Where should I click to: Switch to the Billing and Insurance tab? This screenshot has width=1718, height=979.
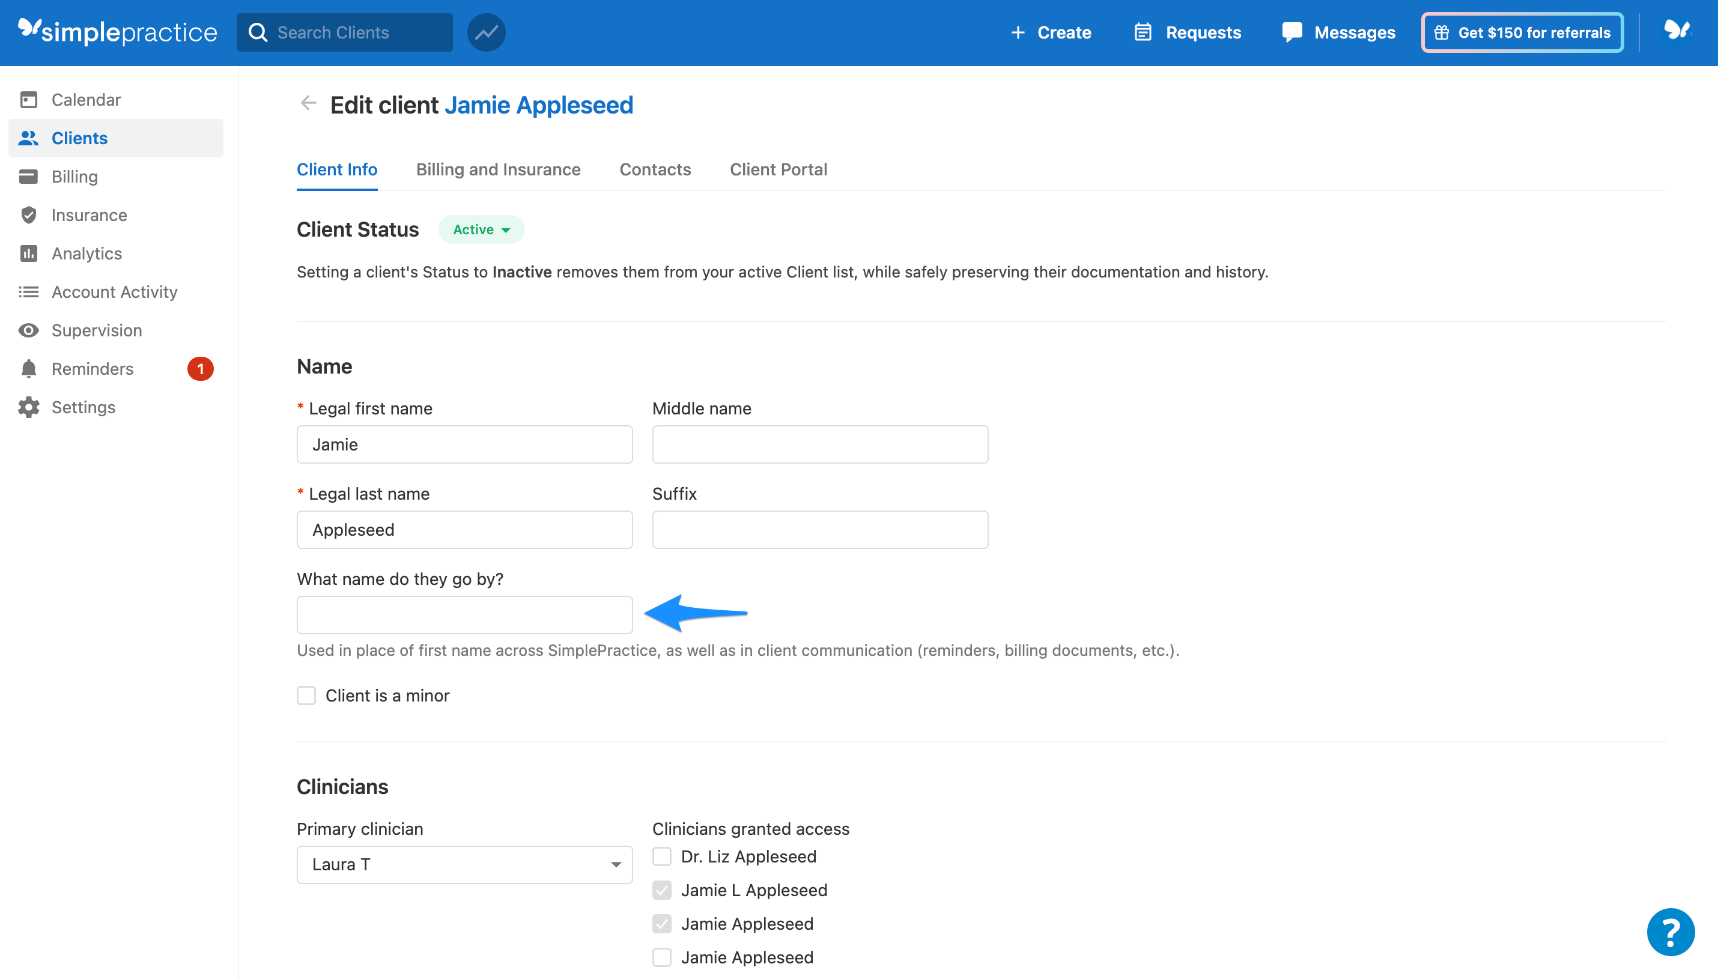point(498,169)
